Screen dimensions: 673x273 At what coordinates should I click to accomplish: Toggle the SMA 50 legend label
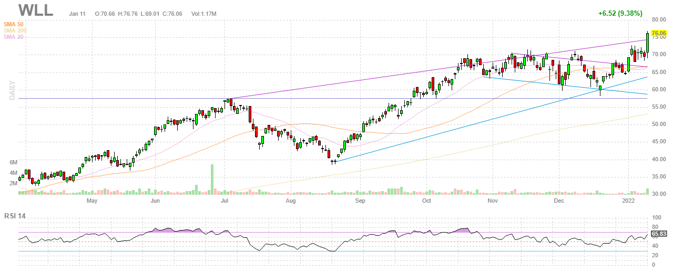(15, 24)
